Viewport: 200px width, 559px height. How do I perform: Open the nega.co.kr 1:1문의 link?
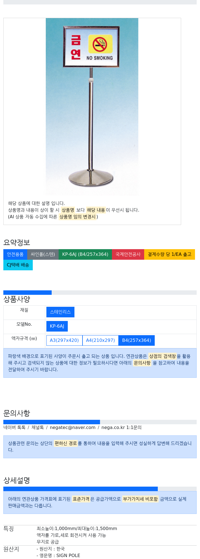[x=121, y=428]
